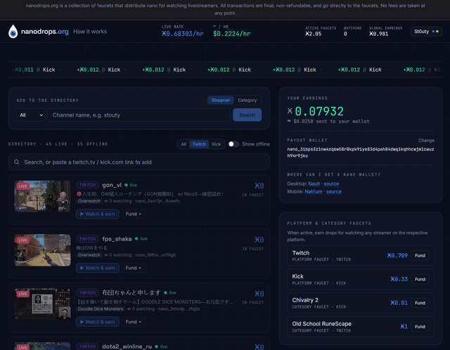Click the Doodle Dice Monsters category tag
The image size is (450, 350).
101,309
